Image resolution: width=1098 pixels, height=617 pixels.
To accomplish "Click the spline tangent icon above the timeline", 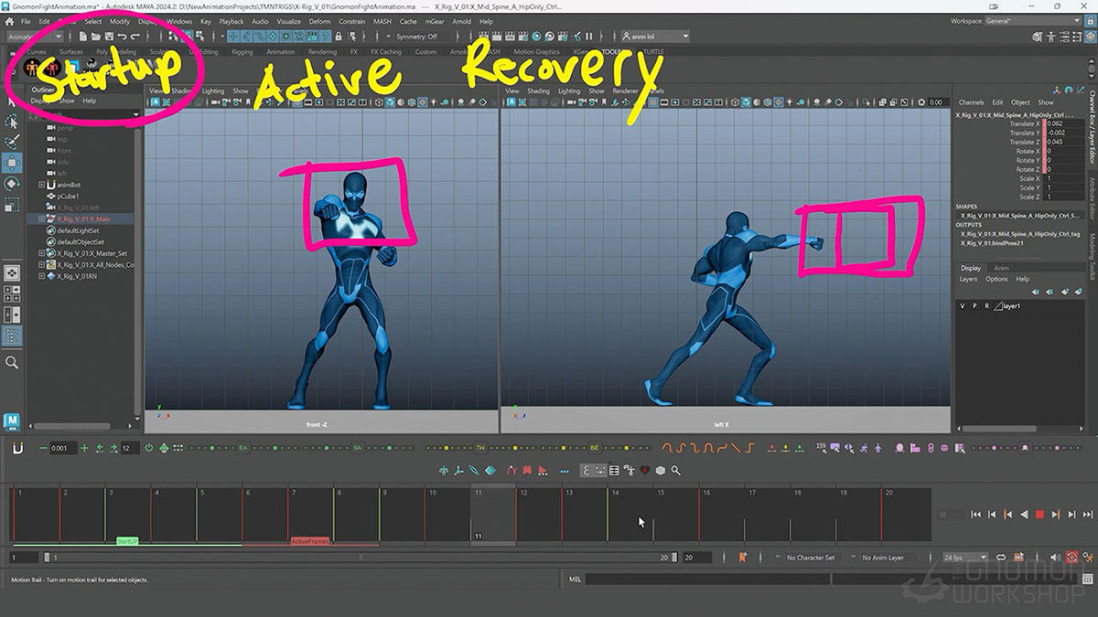I will [667, 448].
